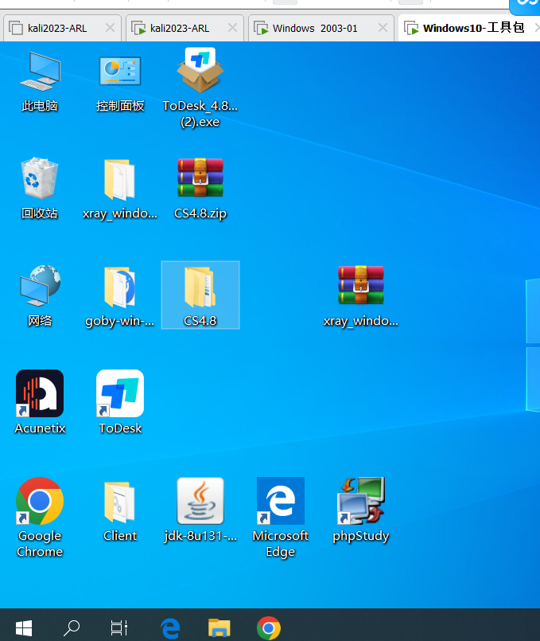Close the running kali2023-ARL tab

coord(232,28)
